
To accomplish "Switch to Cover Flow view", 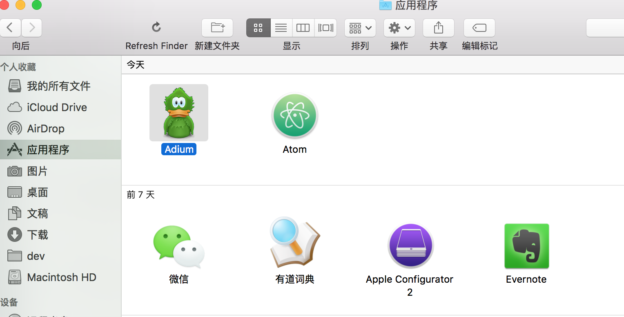I will coord(326,28).
